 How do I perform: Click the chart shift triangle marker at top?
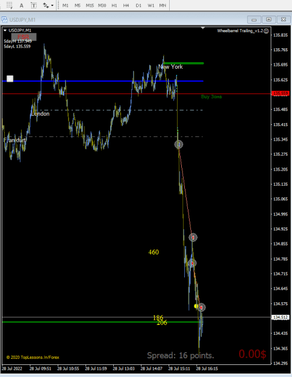click(x=203, y=28)
